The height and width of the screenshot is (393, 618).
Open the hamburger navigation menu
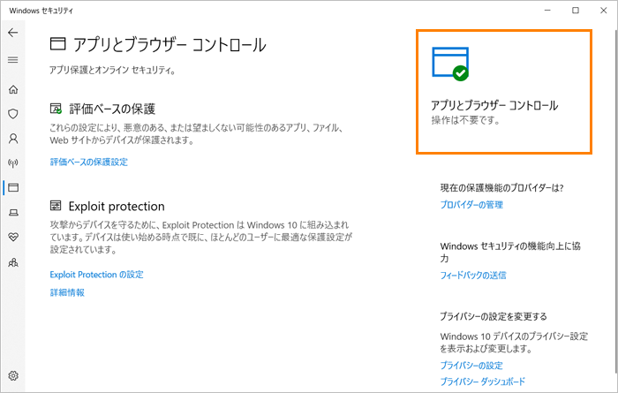(x=13, y=60)
